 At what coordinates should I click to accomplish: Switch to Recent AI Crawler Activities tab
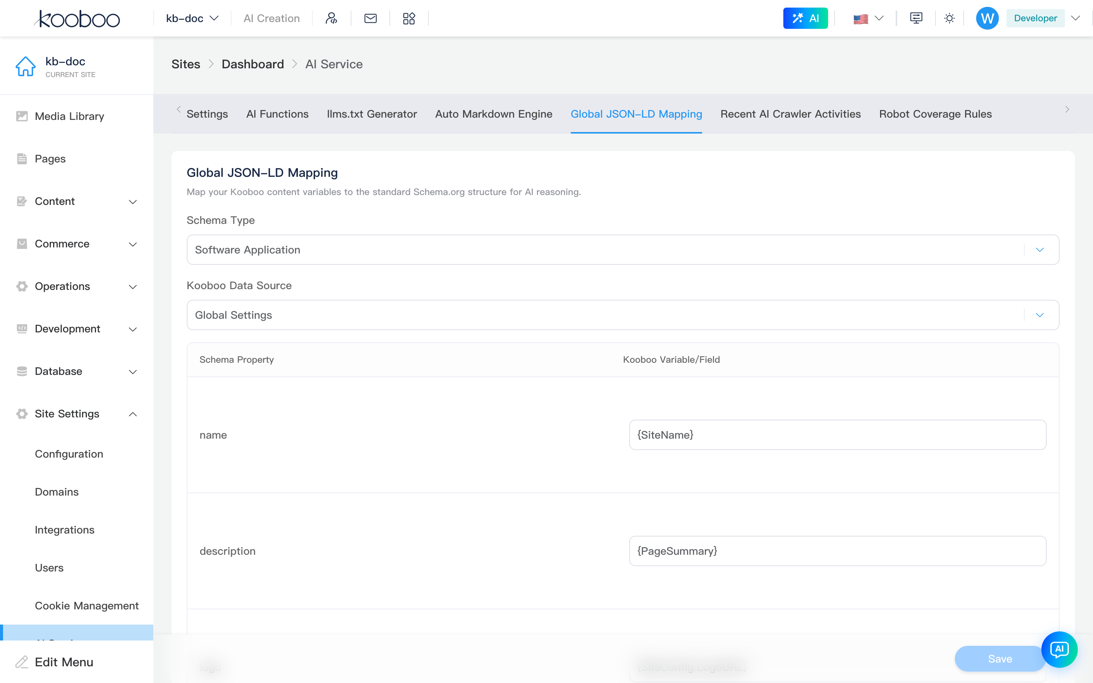pyautogui.click(x=791, y=114)
